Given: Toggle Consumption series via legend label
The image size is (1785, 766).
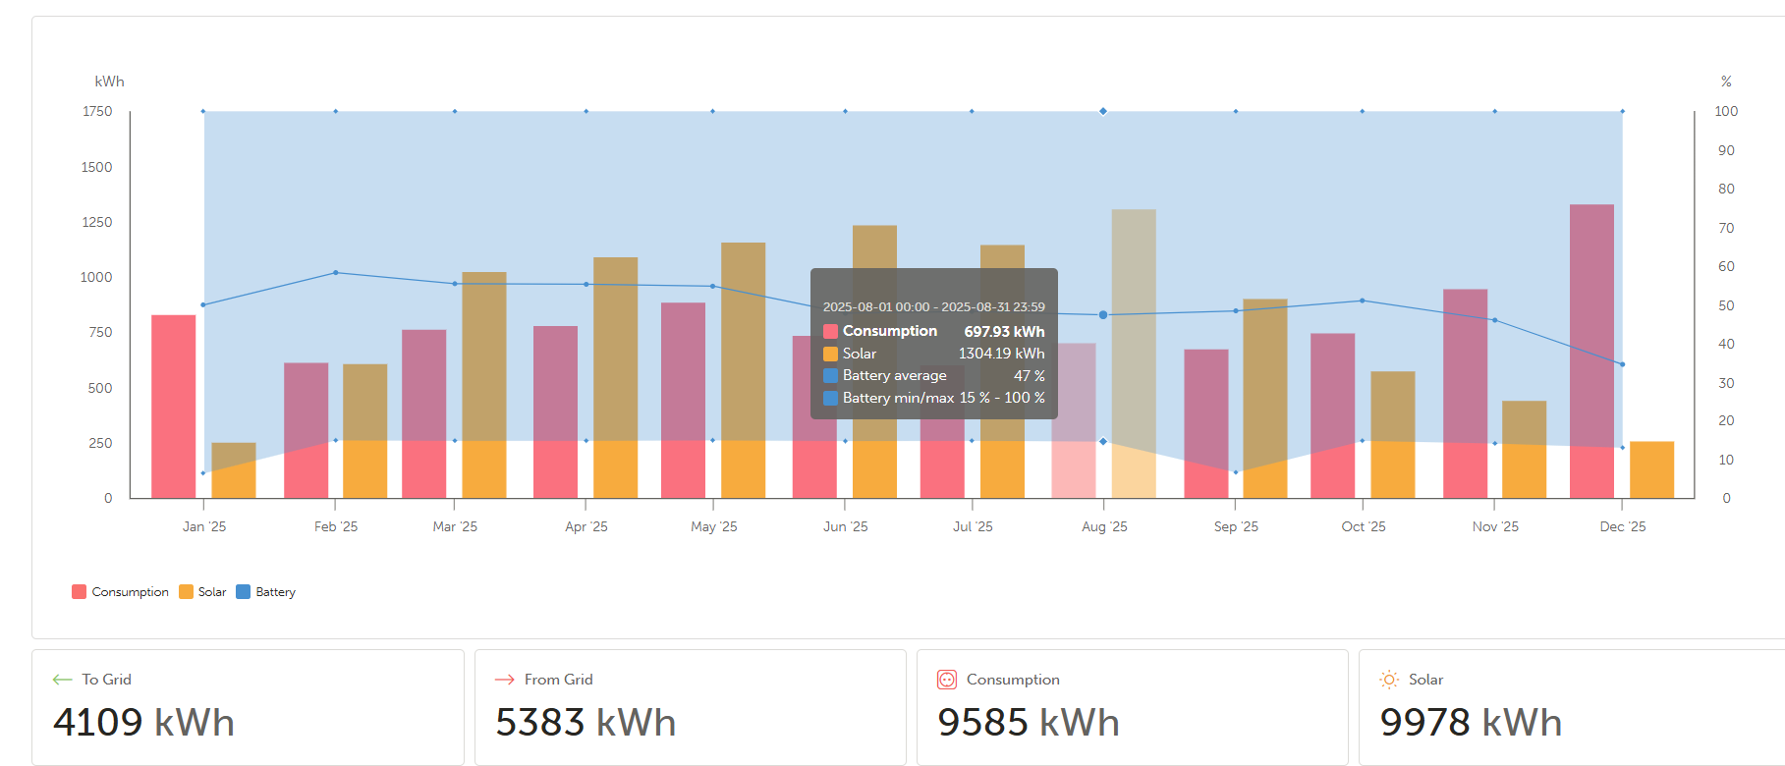Looking at the screenshot, I should click(130, 592).
